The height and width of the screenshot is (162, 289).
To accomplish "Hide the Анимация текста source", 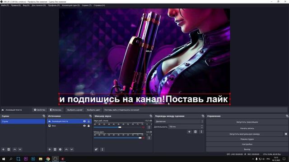I will click(84, 121).
